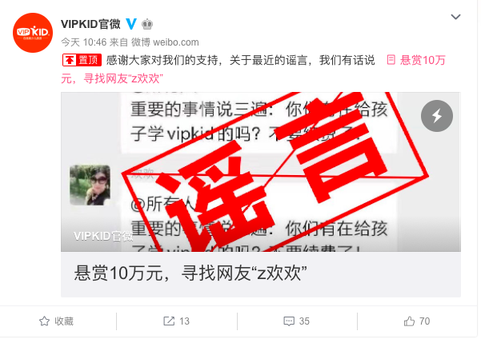Click the lightning bolt article icon

(437, 116)
